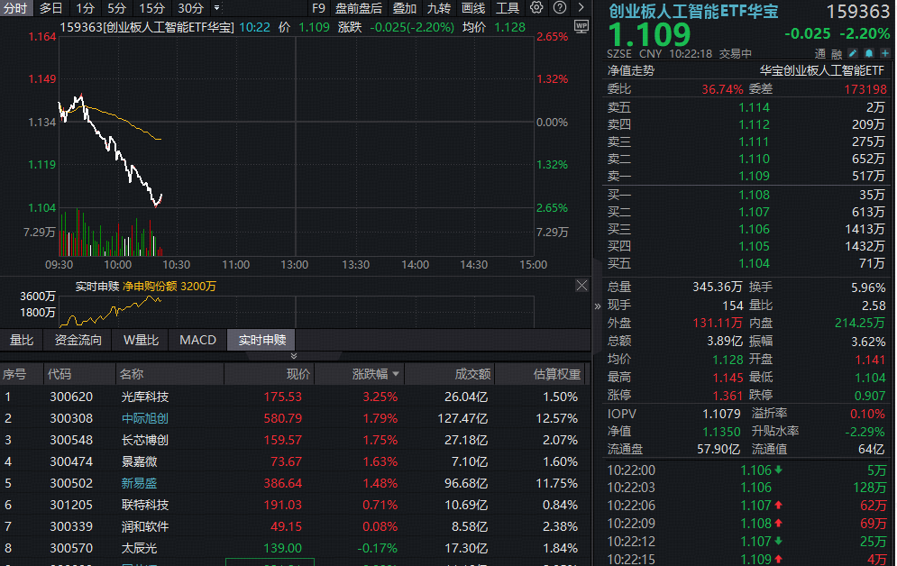Select the MACD indicator tab
897x566 pixels.
coord(197,340)
